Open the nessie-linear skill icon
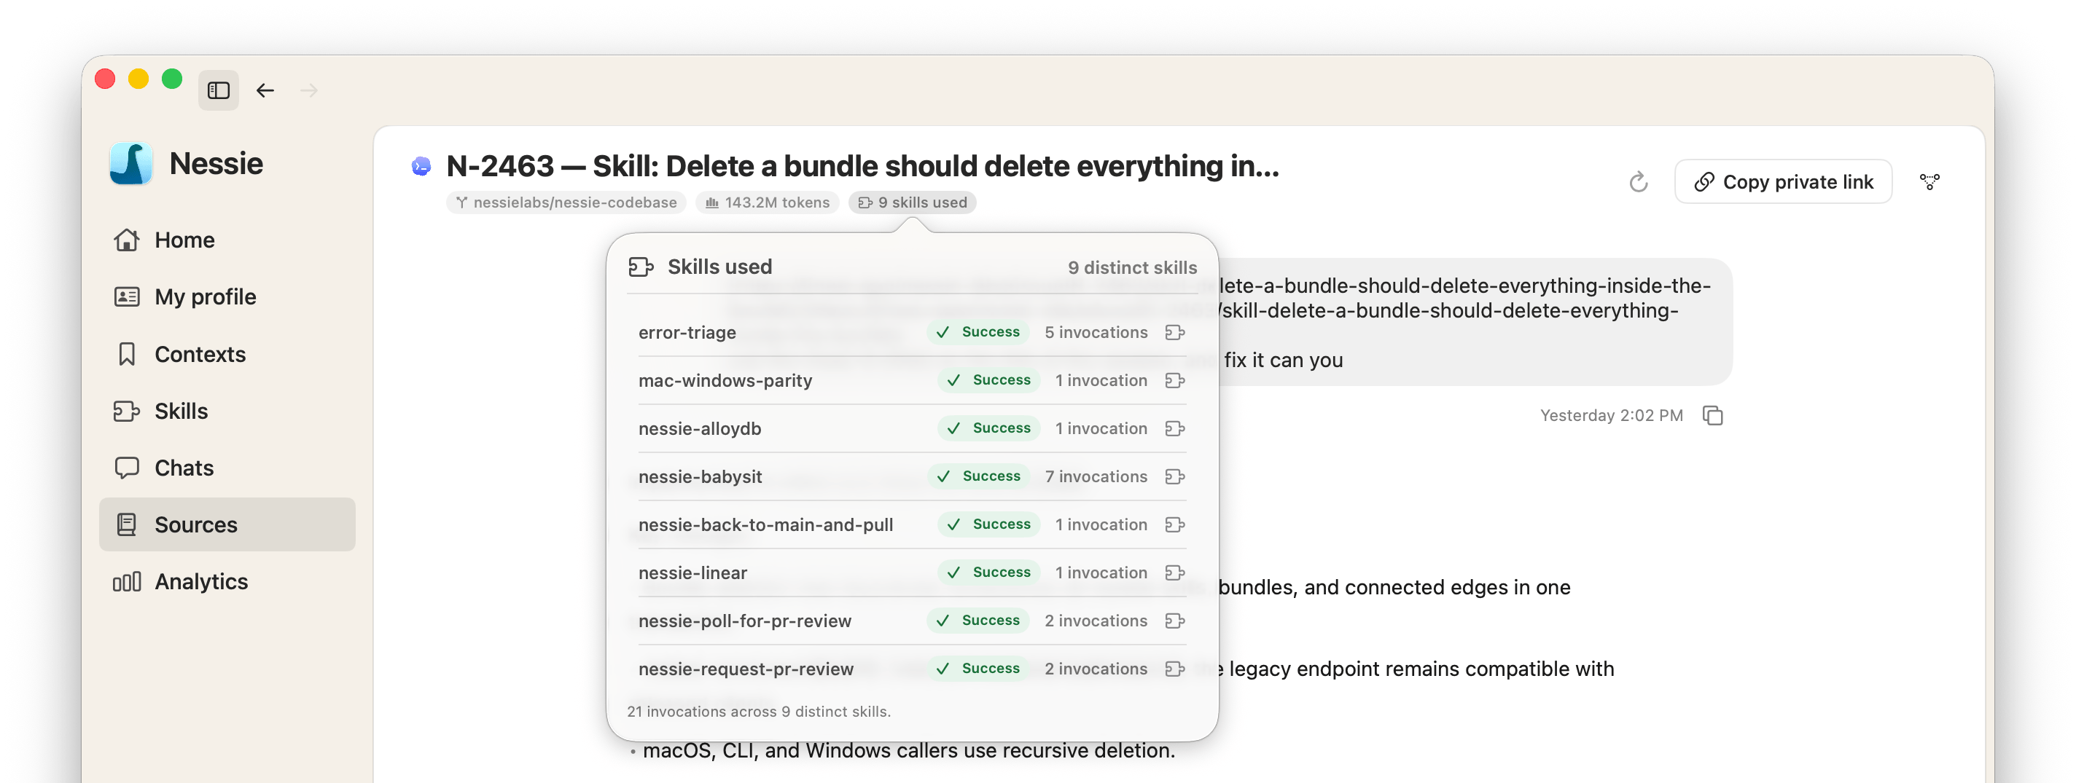The width and height of the screenshot is (2076, 783). pos(1175,573)
